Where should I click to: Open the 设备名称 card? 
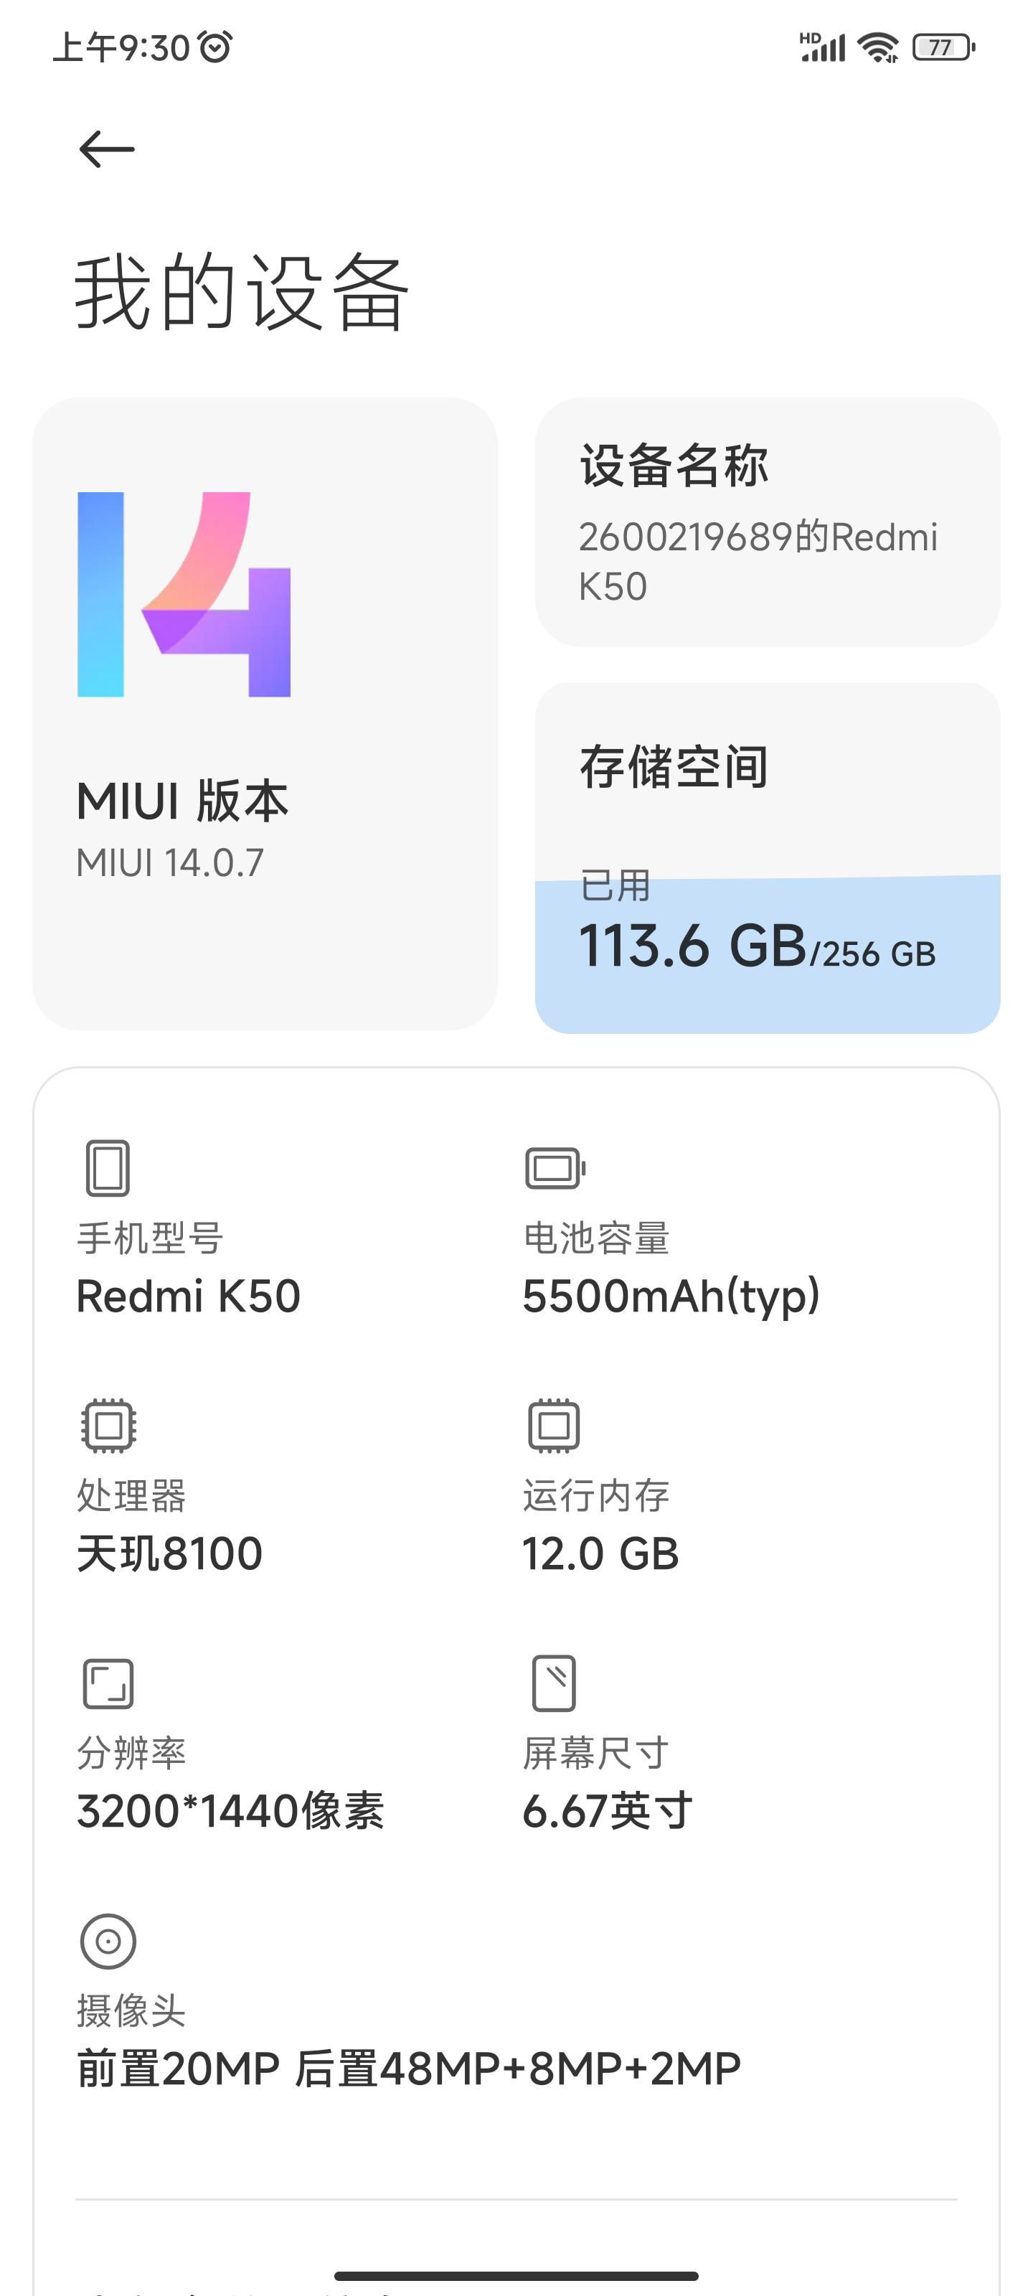(767, 522)
